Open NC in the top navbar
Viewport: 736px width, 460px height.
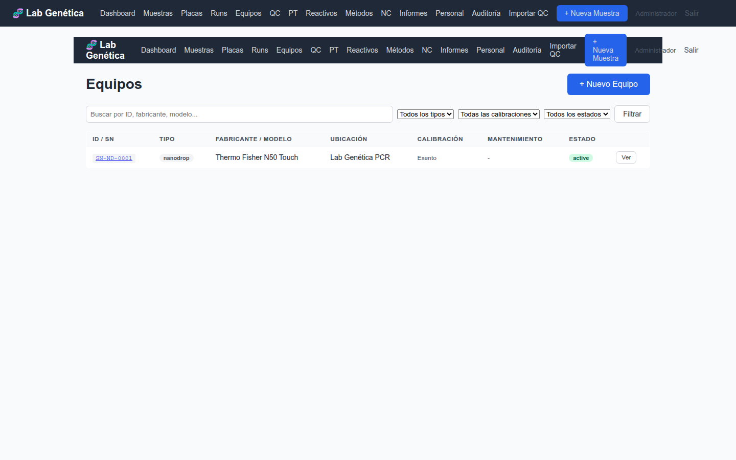coord(386,13)
